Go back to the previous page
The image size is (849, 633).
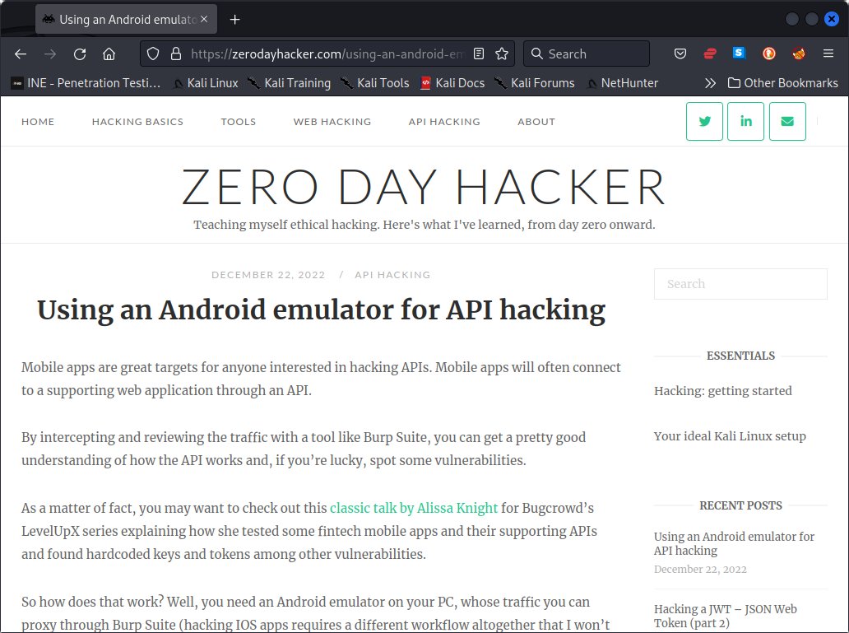tap(21, 54)
